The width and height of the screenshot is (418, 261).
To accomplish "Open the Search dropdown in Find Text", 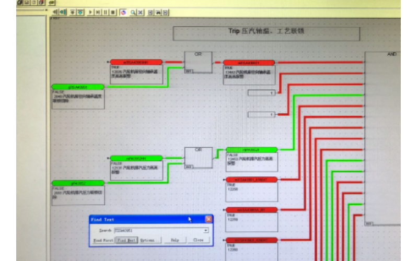I will click(x=206, y=230).
